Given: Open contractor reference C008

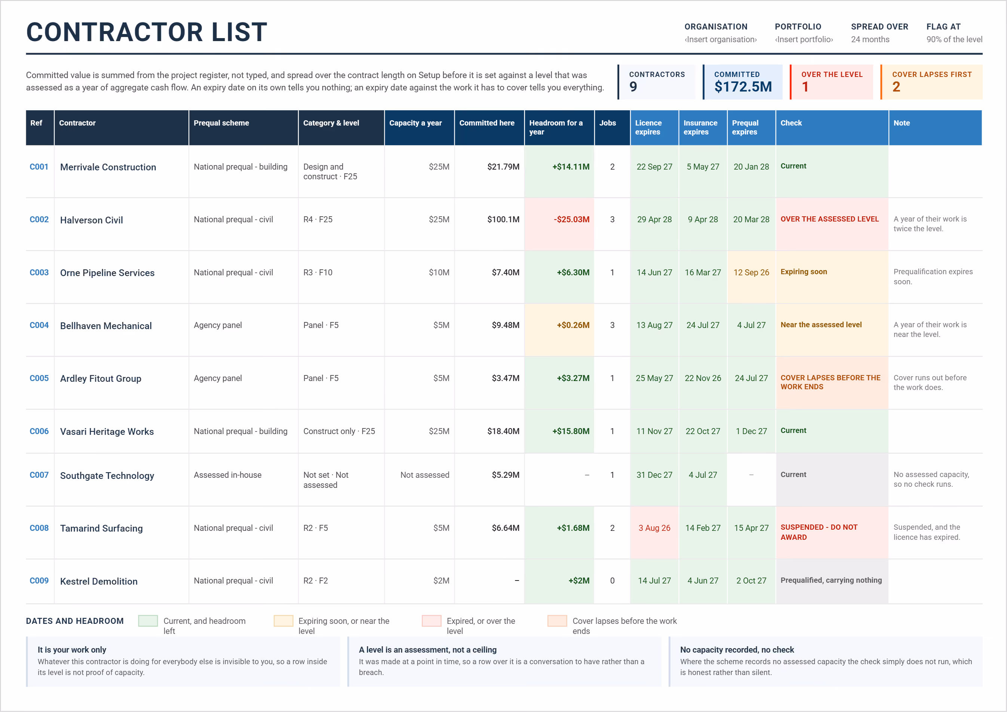Looking at the screenshot, I should pyautogui.click(x=39, y=528).
